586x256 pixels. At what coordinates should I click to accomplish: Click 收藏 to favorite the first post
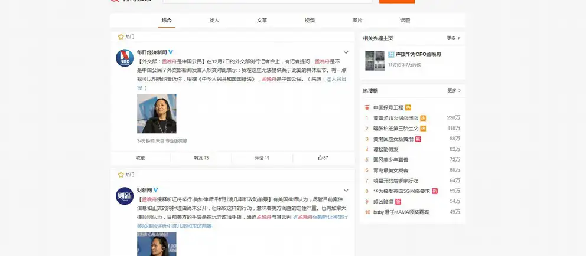click(x=141, y=158)
